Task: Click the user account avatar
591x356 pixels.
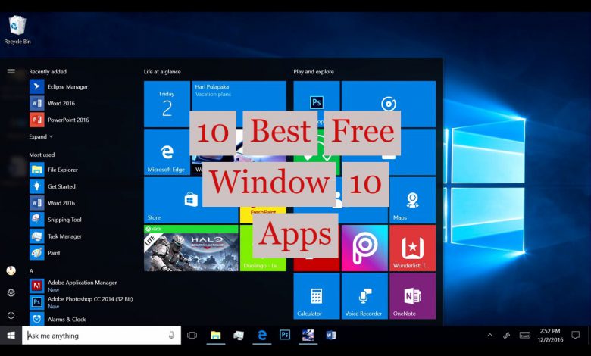Action: pyautogui.click(x=11, y=270)
